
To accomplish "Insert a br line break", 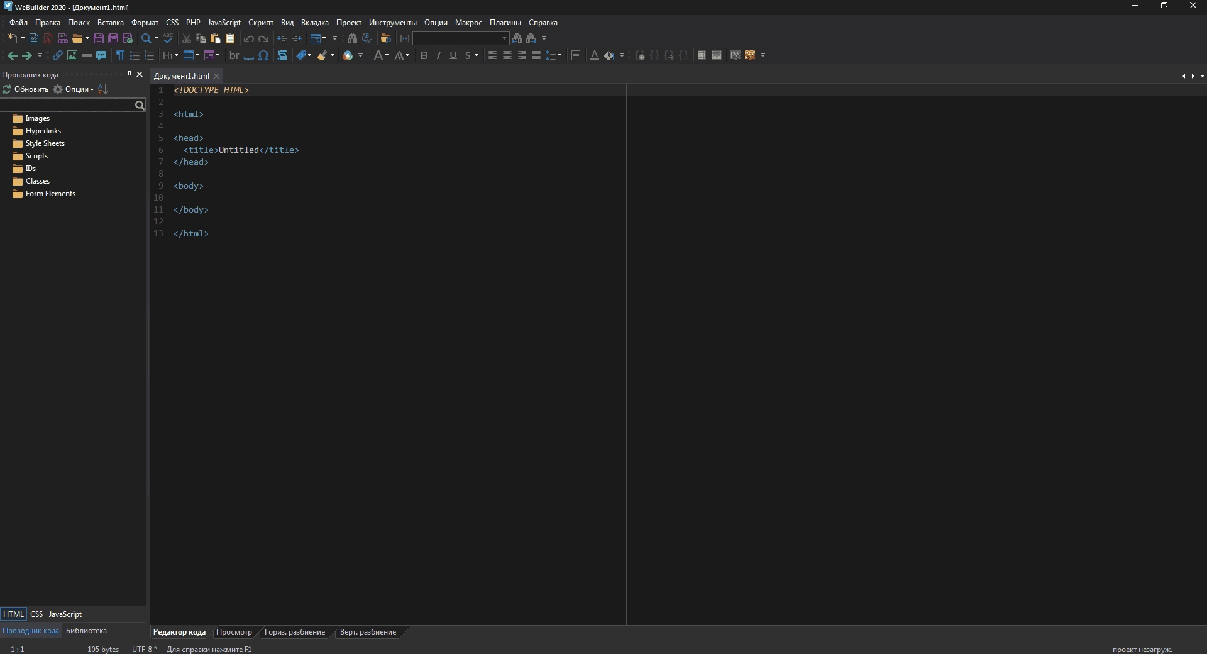I will (234, 55).
